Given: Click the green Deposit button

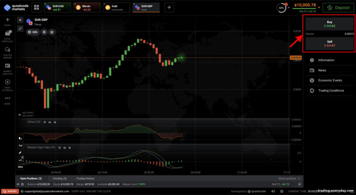Looking at the screenshot, I should coord(338,8).
